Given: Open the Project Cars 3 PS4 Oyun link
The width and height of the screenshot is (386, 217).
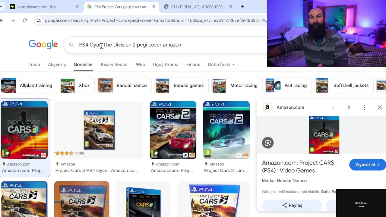Looking at the screenshot, I should pyautogui.click(x=97, y=171).
